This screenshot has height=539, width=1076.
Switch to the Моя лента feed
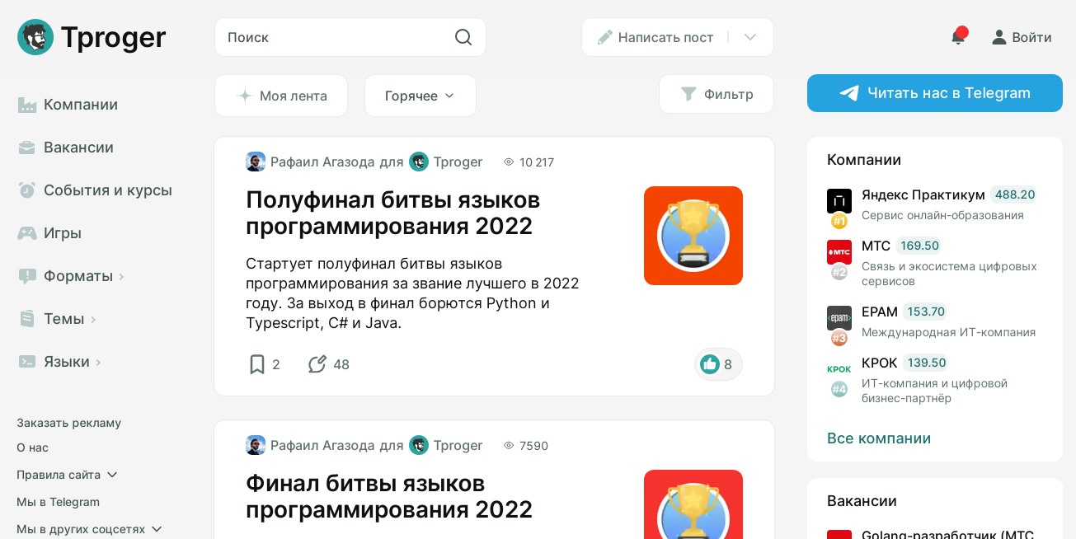(281, 96)
